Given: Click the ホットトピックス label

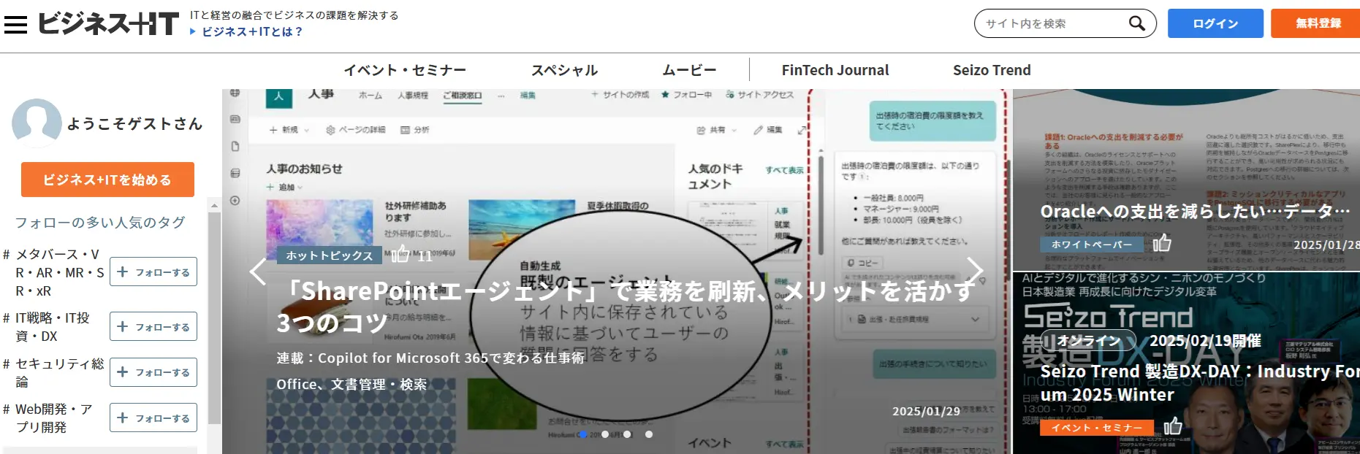Looking at the screenshot, I should (330, 255).
